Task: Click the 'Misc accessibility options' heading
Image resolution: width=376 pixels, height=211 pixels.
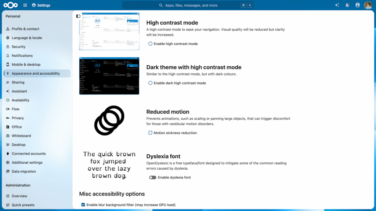Action: tap(112, 194)
